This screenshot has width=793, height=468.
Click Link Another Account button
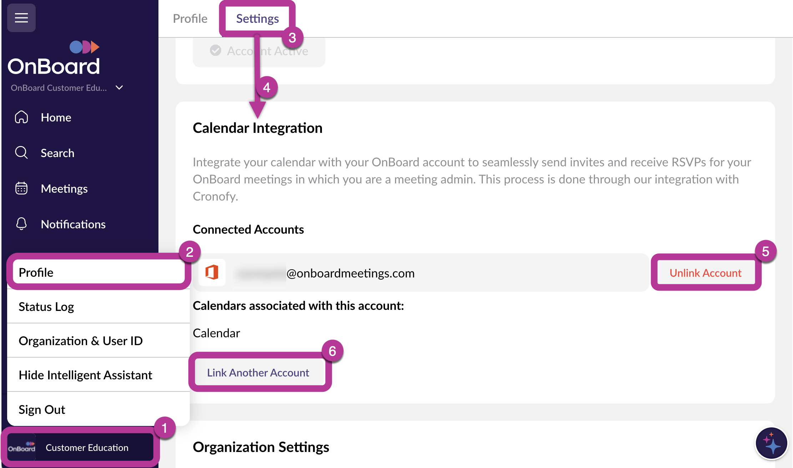click(258, 373)
